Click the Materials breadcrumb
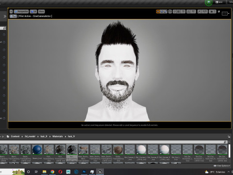Image resolution: width=233 pixels, height=175 pixels. (x=57, y=137)
